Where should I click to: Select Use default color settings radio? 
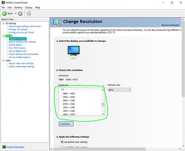[62, 142]
